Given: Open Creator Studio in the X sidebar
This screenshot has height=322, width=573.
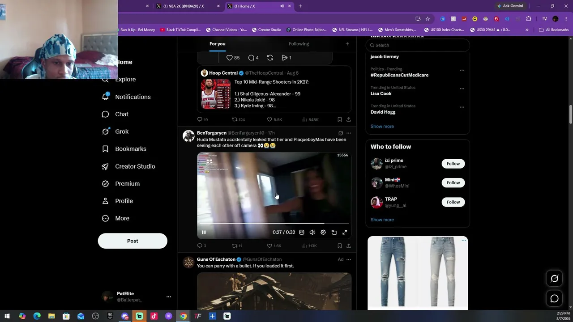Looking at the screenshot, I should point(128,166).
